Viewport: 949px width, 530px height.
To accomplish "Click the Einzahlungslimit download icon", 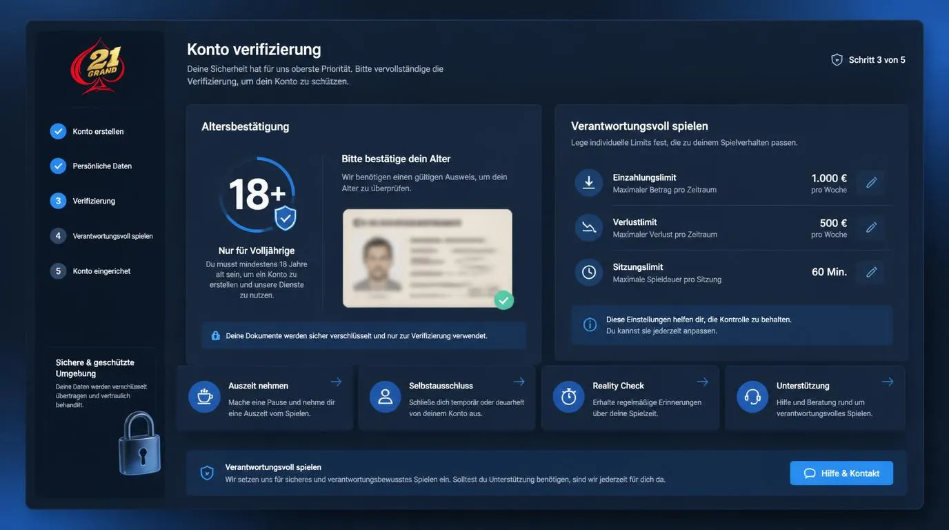I will [589, 183].
